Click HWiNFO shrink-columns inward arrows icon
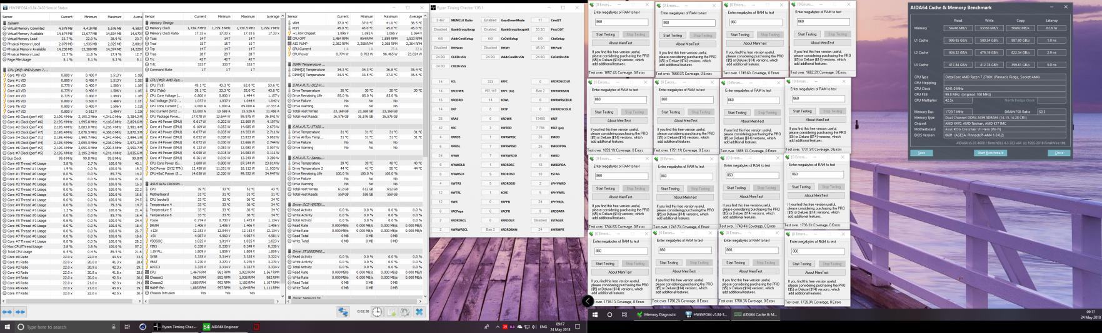1102x333 pixels. pos(19,311)
